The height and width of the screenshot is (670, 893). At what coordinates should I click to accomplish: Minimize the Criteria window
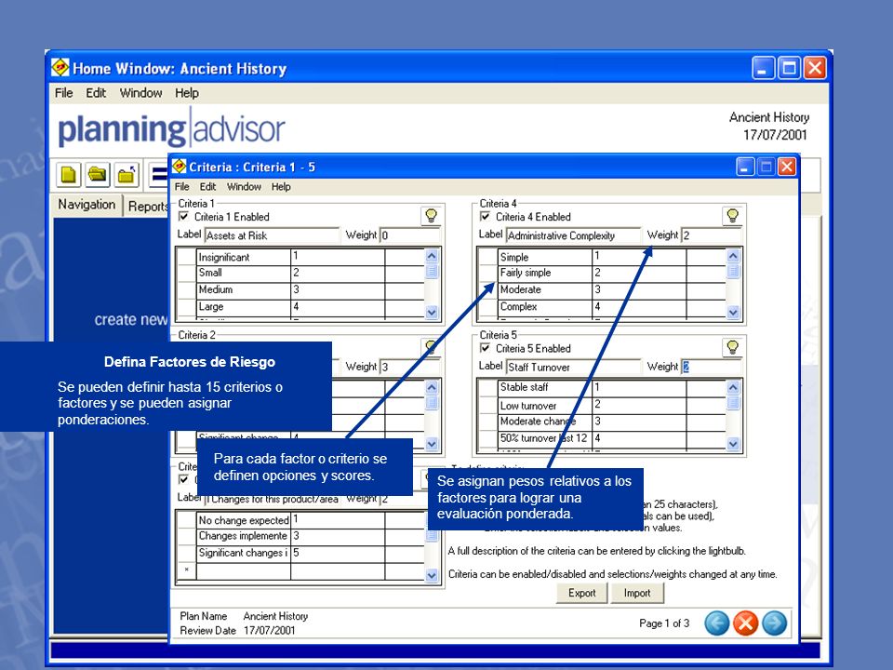click(x=745, y=167)
